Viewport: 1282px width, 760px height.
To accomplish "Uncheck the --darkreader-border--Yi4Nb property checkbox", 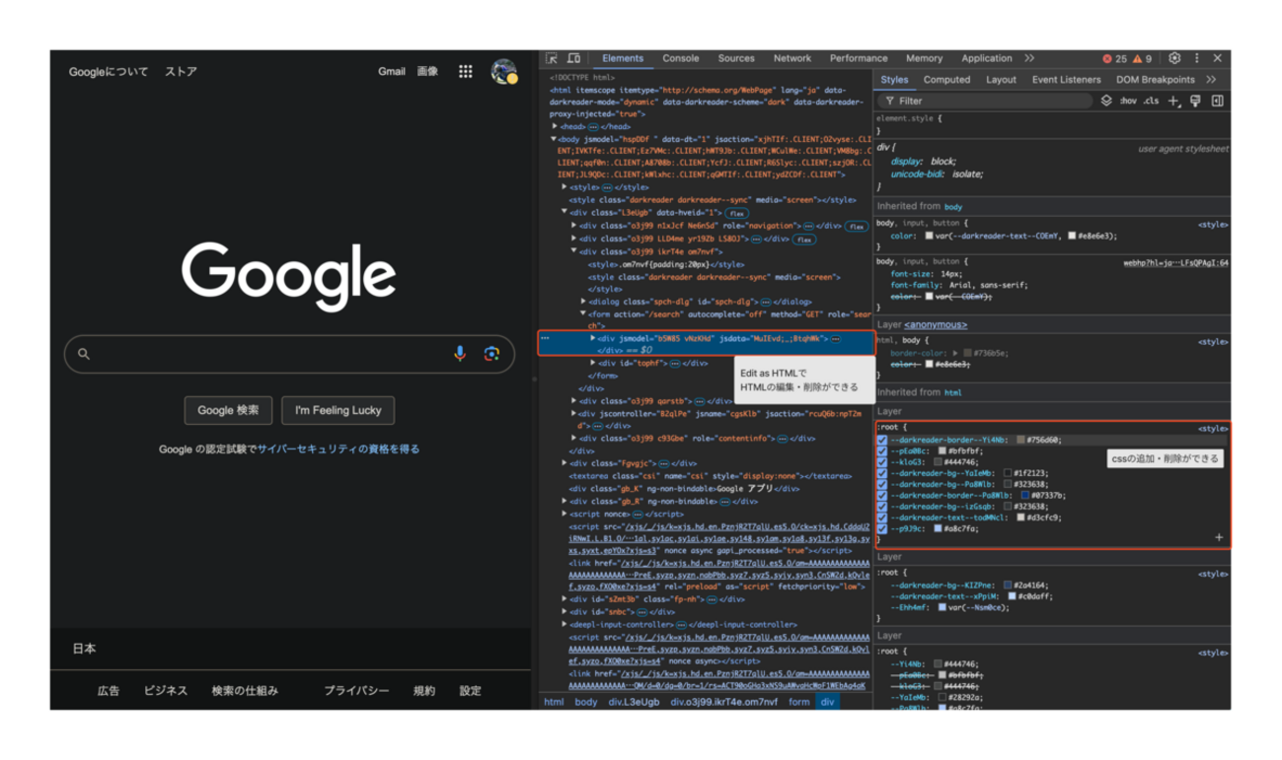I will (x=882, y=441).
